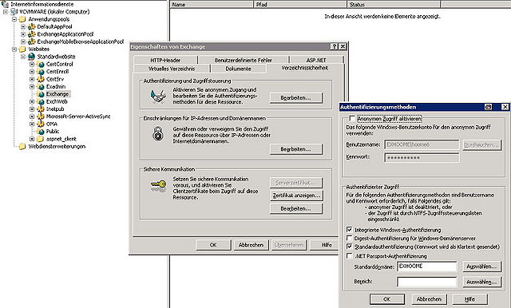Click the Websites folder icon
The width and height of the screenshot is (511, 308).
coord(22,49)
